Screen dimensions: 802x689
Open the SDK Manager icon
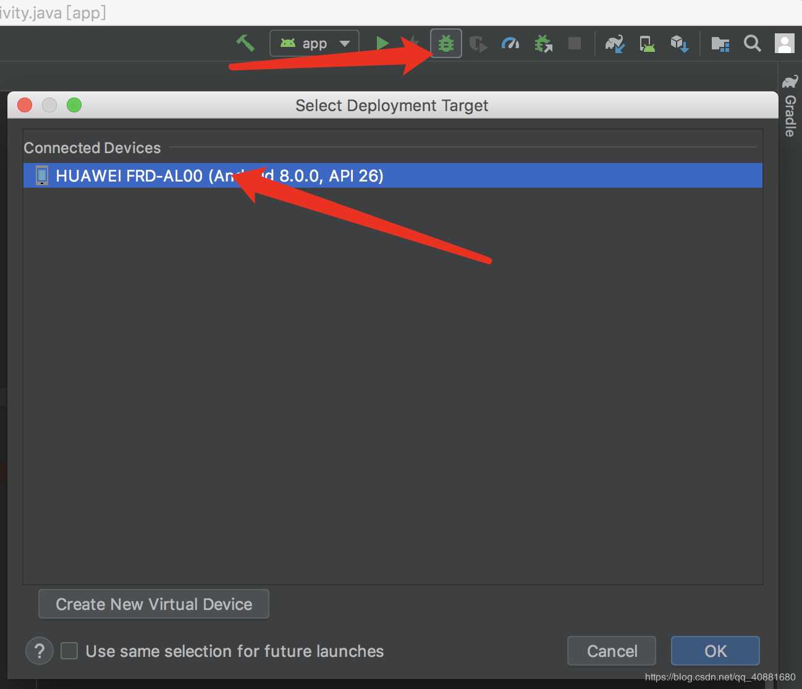click(680, 43)
